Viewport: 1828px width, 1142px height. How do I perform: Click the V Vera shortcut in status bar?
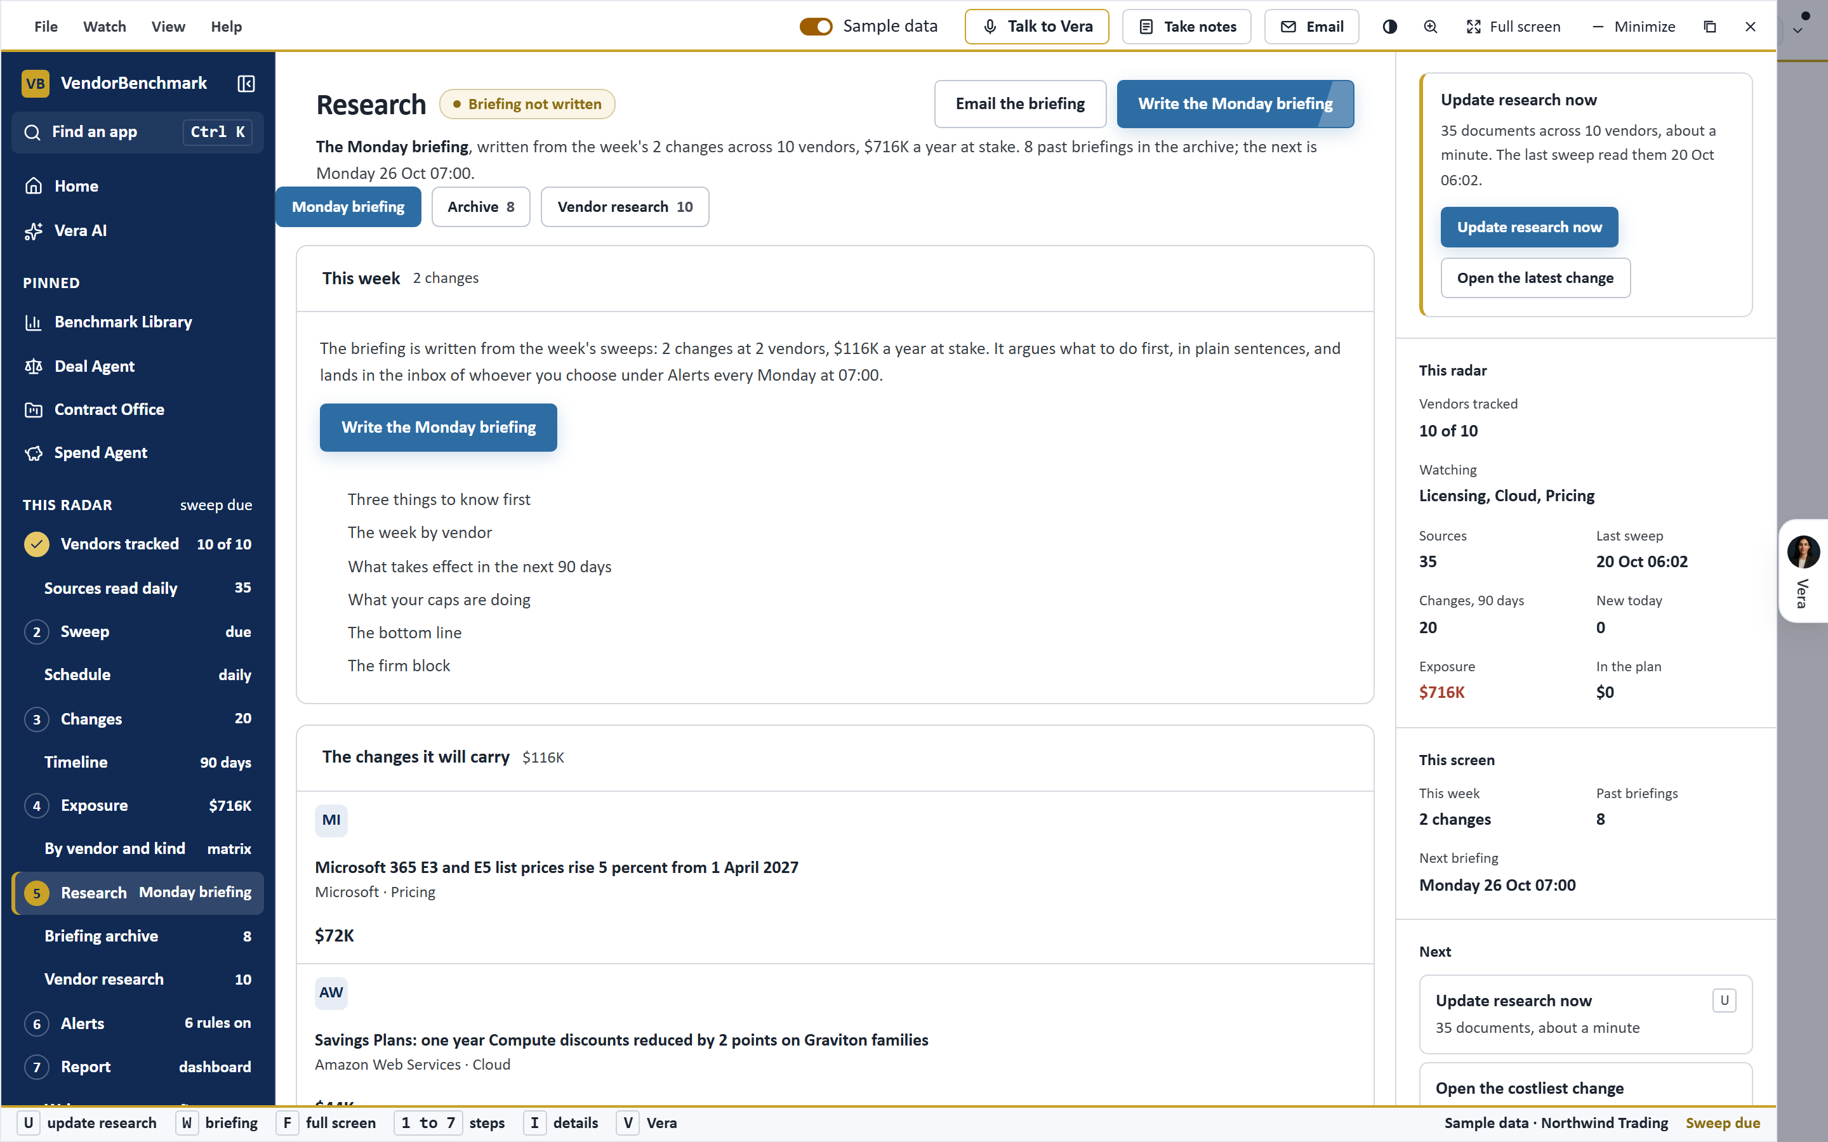(647, 1123)
